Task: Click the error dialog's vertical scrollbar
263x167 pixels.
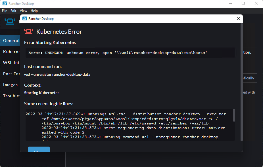Action: coord(241,82)
